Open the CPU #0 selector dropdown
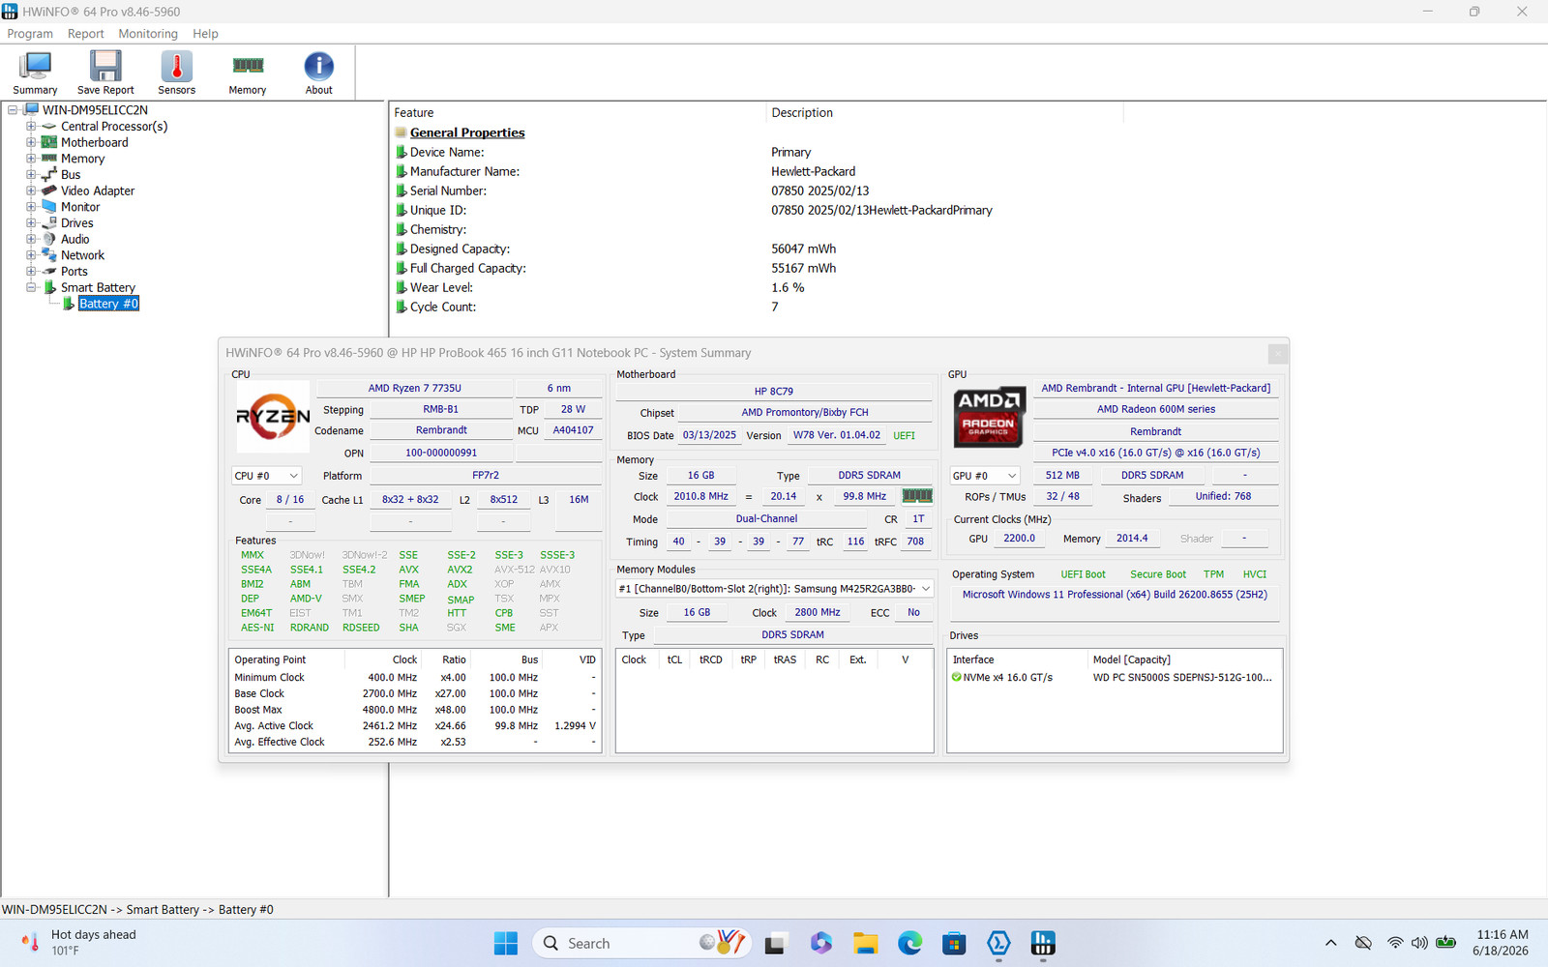The height and width of the screenshot is (967, 1548). (x=267, y=476)
